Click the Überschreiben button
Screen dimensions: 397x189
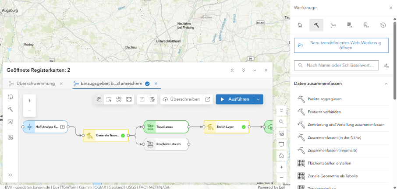coord(182,99)
